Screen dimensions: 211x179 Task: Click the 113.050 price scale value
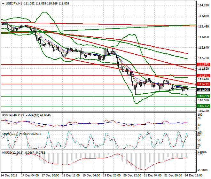(204, 37)
